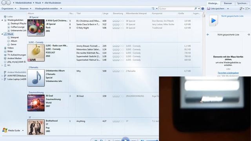The width and height of the screenshot is (251, 141).
Task: Open the blue Help question mark icon
Action: (203, 9)
